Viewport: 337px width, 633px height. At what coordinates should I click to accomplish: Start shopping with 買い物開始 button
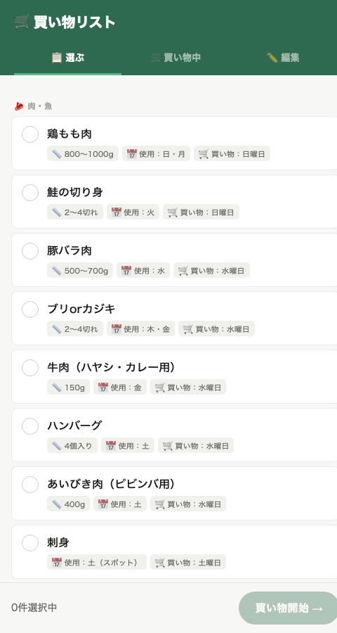tap(289, 608)
